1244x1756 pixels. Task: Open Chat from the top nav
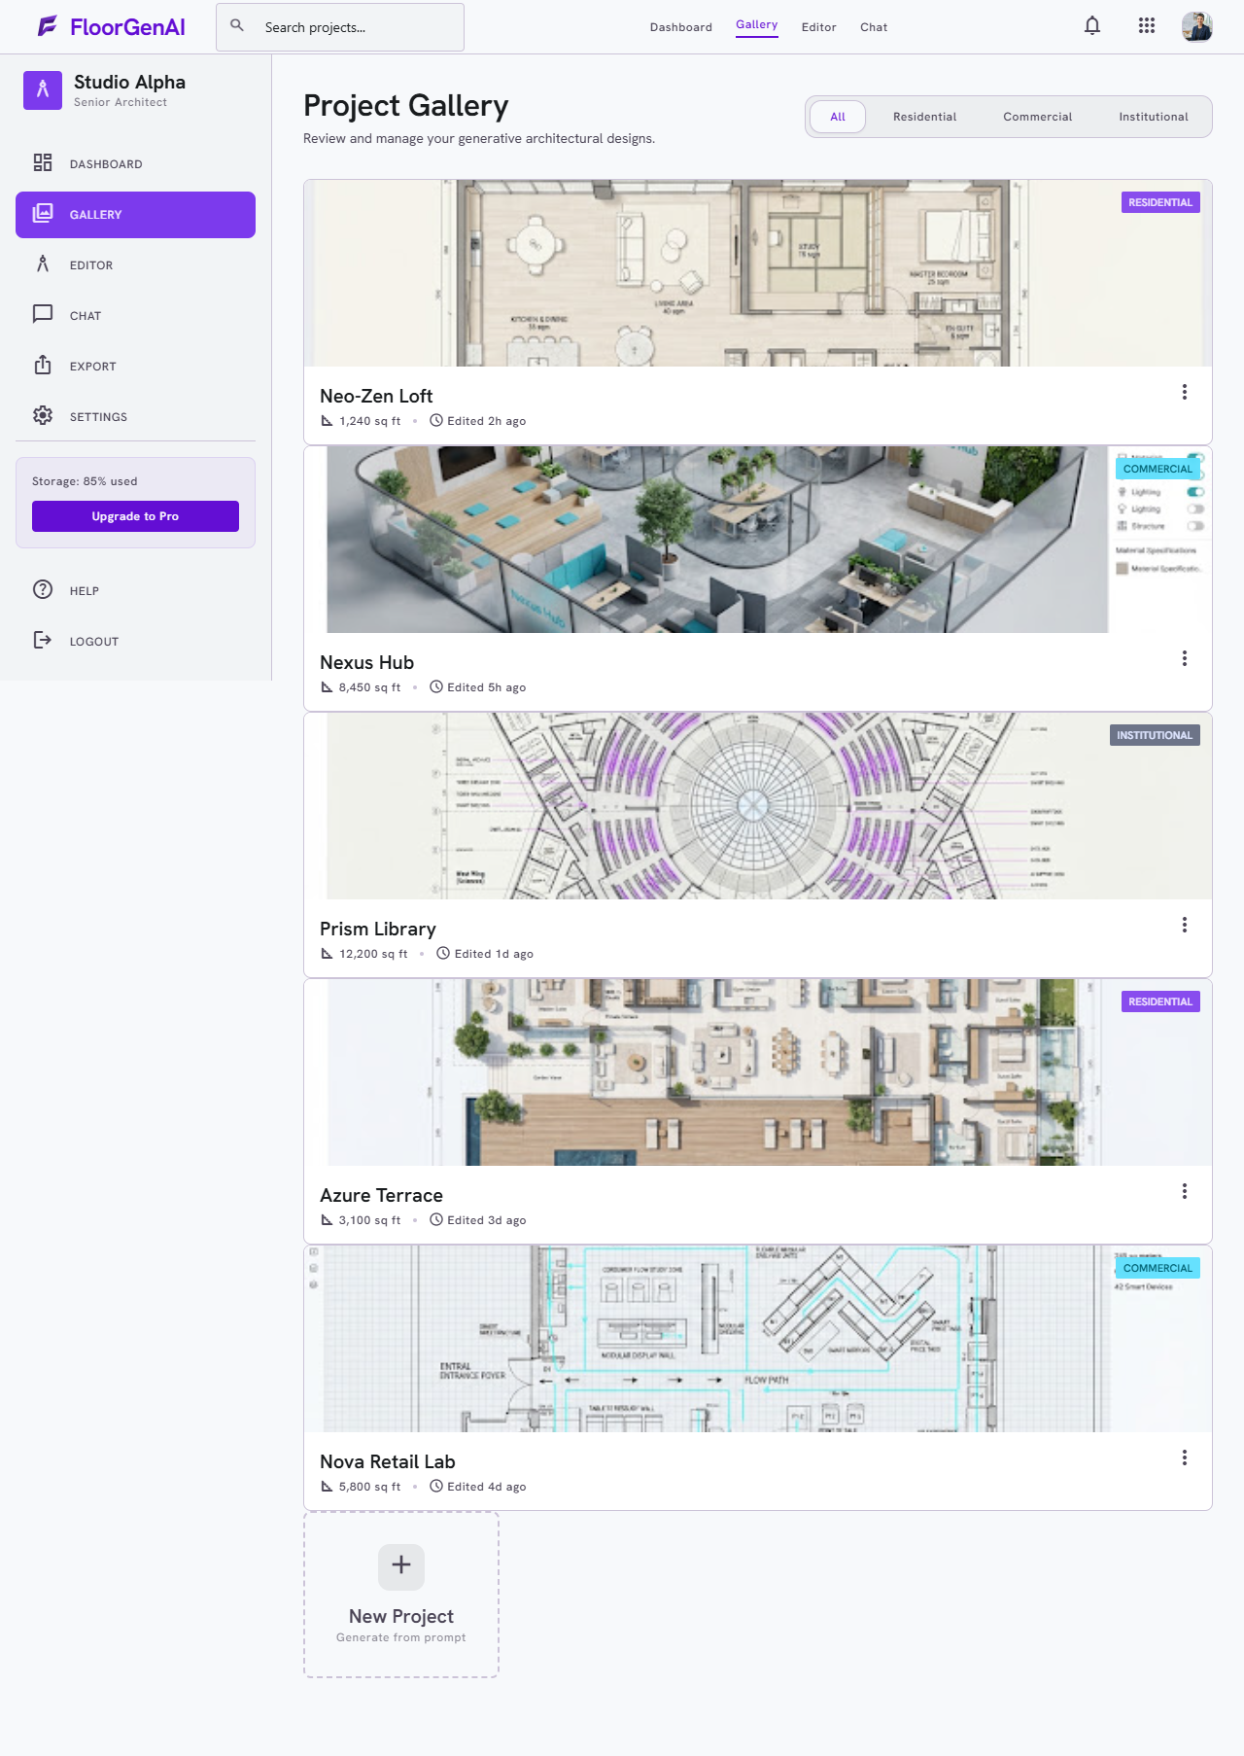pyautogui.click(x=873, y=27)
